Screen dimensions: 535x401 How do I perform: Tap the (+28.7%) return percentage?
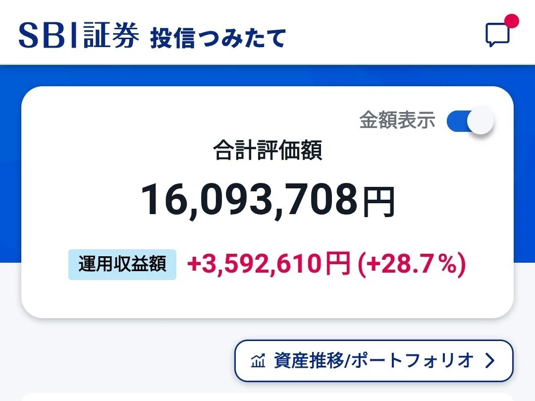[412, 265]
